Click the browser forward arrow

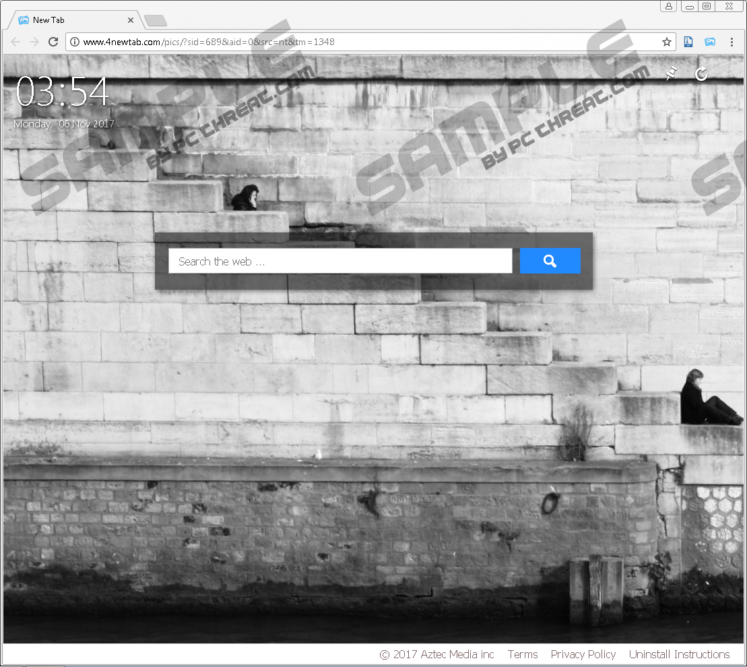(x=34, y=42)
